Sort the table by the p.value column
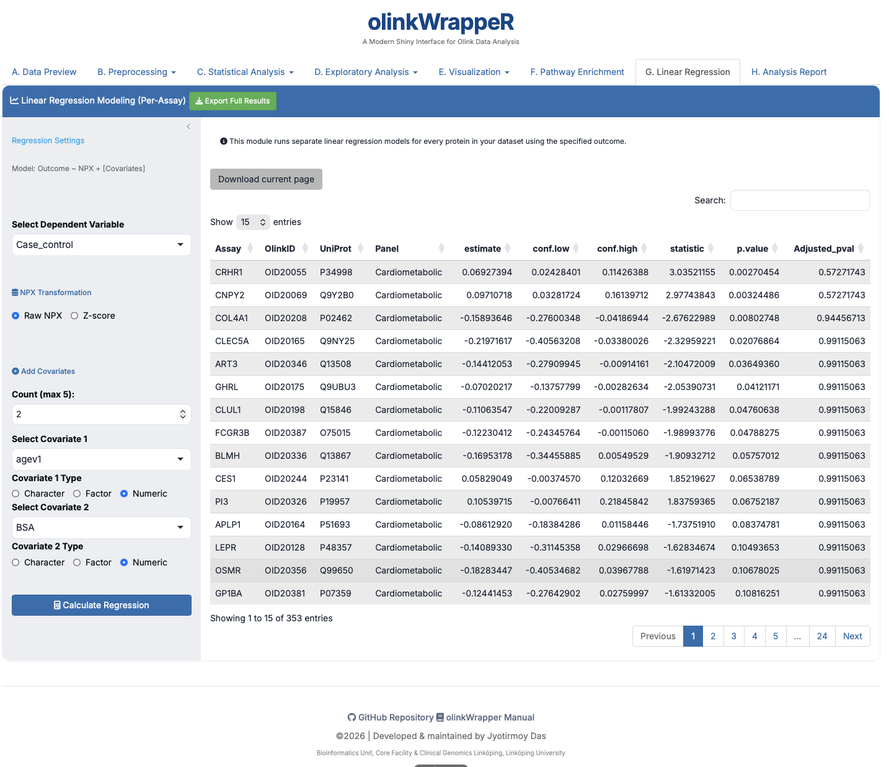The height and width of the screenshot is (767, 889). click(x=774, y=249)
